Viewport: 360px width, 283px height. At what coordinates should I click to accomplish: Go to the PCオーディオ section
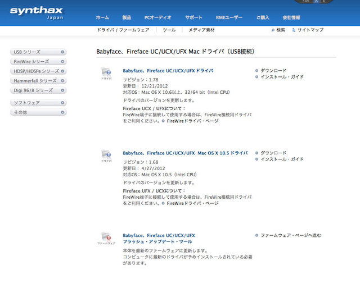coord(157,17)
